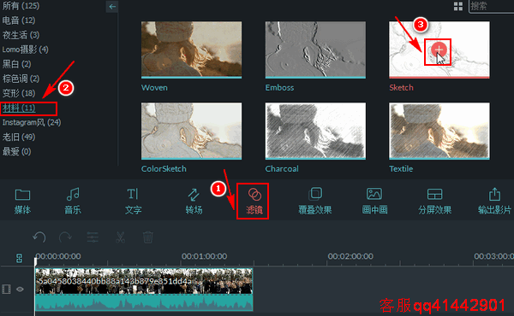
Task: Click the Charcoal filter name label
Action: [282, 168]
